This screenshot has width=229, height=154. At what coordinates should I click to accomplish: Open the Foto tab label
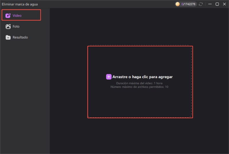click(16, 26)
